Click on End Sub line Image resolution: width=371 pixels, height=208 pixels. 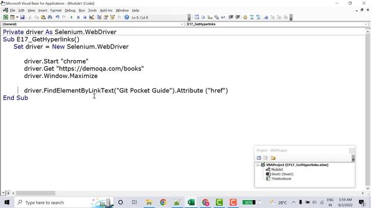pyautogui.click(x=16, y=98)
